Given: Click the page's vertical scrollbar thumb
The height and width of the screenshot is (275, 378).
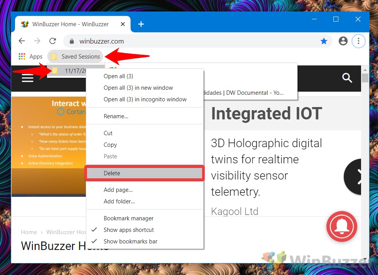Looking at the screenshot, I should 365,78.
